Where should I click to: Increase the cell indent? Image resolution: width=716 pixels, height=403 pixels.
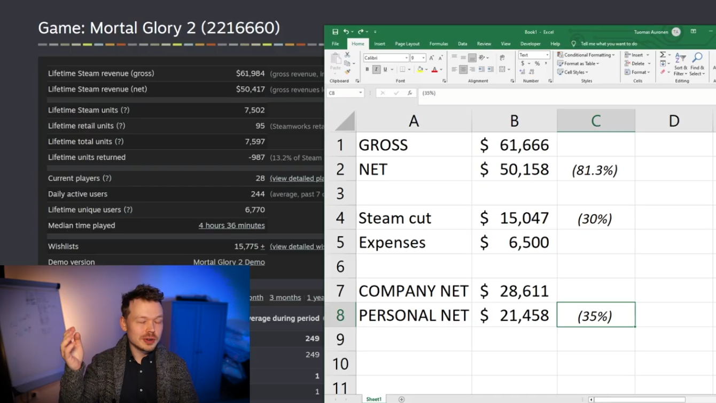click(491, 69)
